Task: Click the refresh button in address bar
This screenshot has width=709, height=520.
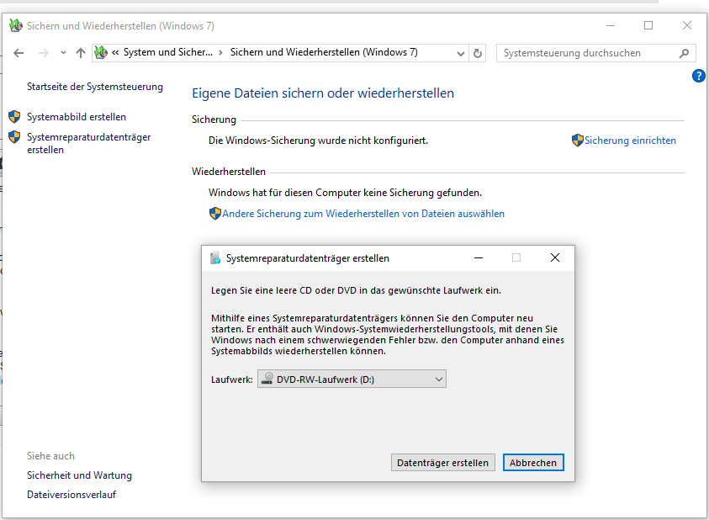Action: [478, 53]
